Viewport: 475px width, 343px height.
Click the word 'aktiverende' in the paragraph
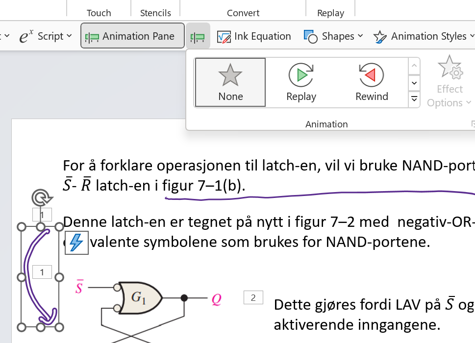point(313,325)
